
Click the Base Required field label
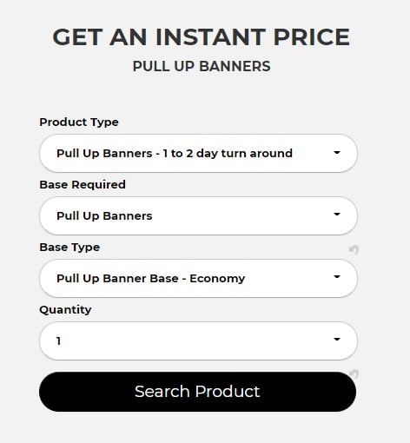[x=83, y=185]
